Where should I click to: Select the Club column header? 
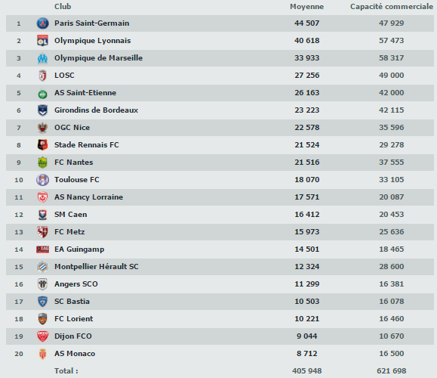tap(63, 6)
